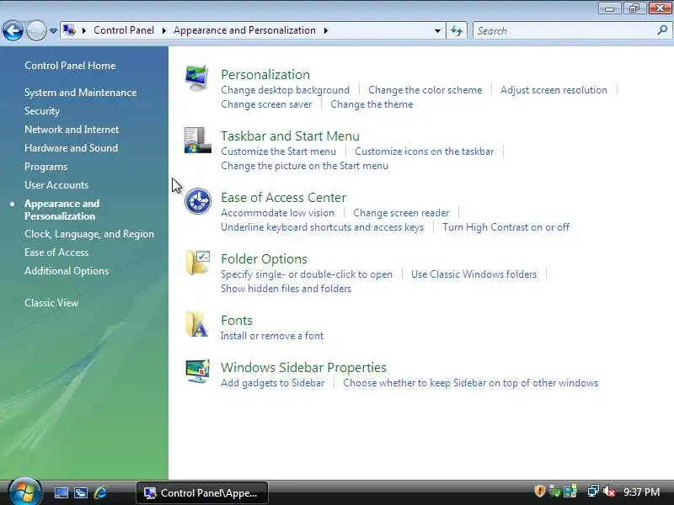Click Add gadgets to Sidebar
Viewport: 674px width, 505px height.
coord(272,383)
